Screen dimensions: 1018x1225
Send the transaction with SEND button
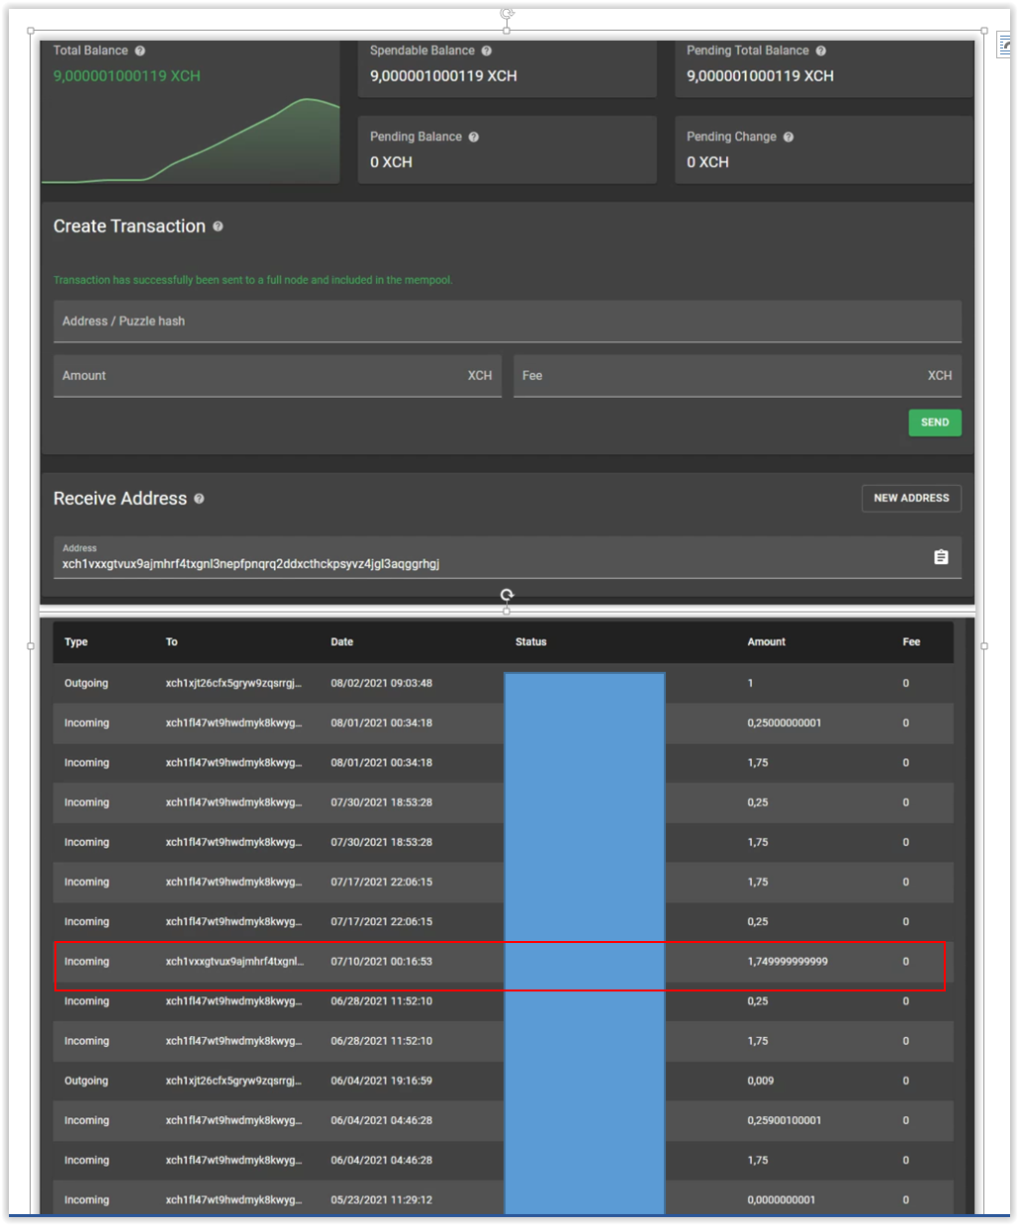(x=935, y=423)
